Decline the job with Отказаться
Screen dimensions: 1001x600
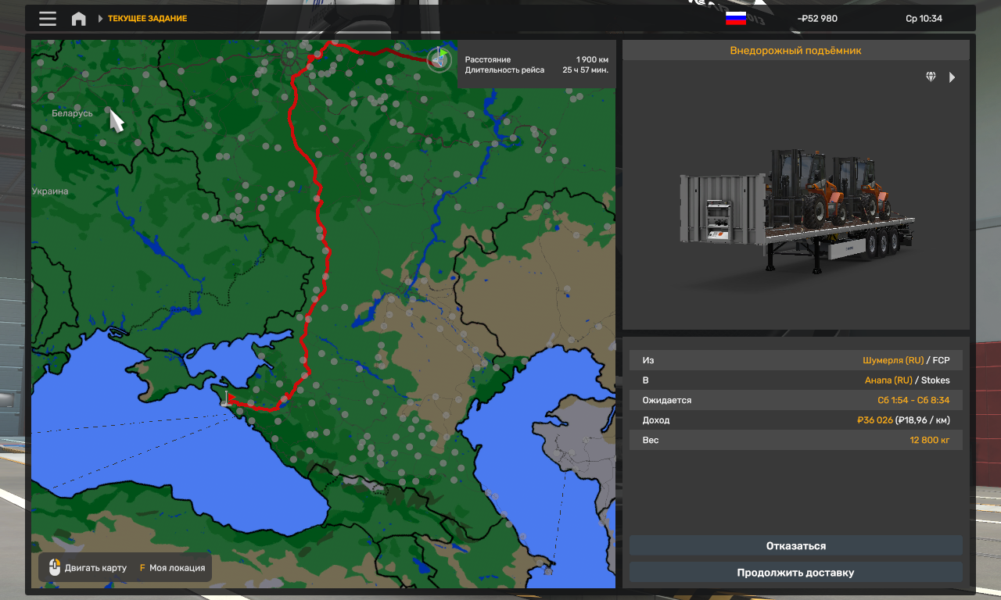tap(795, 546)
